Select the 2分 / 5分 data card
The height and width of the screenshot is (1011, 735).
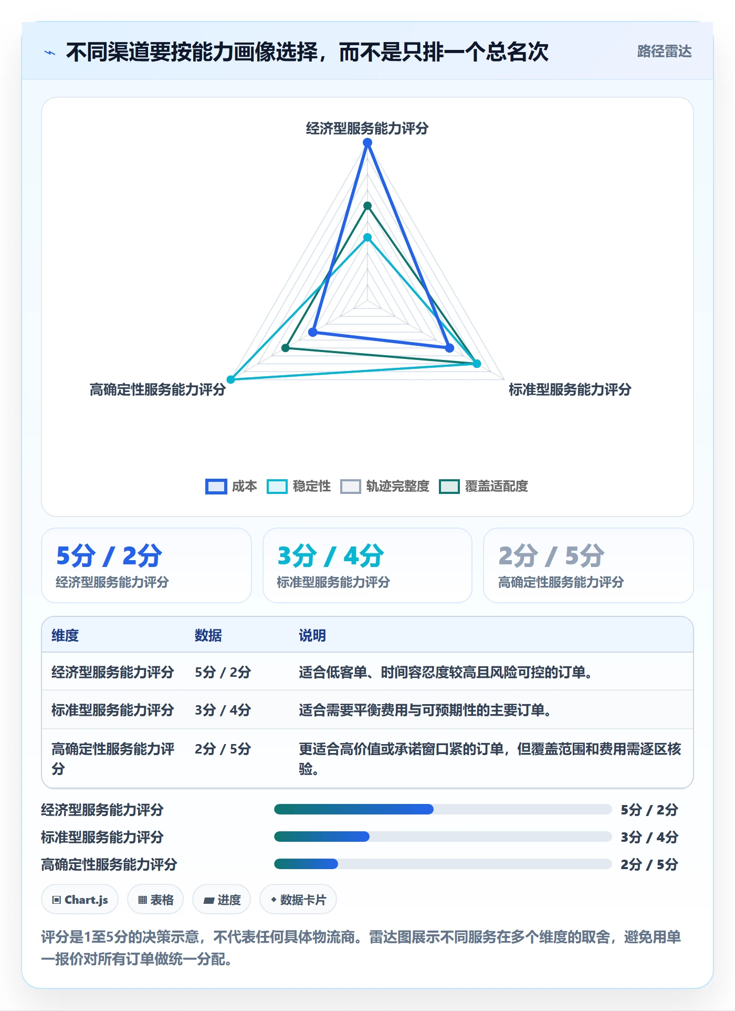(589, 565)
